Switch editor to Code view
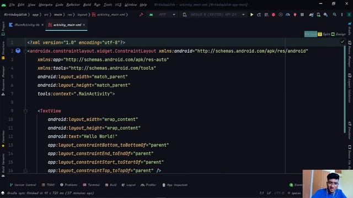 311,34
